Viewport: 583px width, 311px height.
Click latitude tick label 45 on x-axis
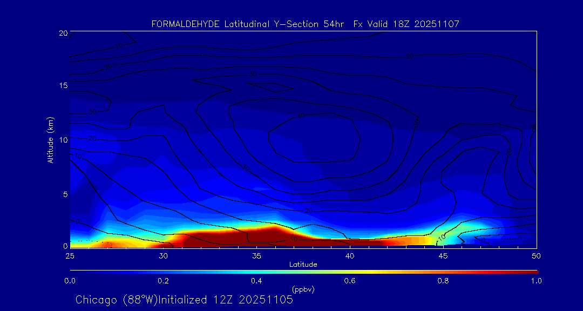[x=443, y=255]
